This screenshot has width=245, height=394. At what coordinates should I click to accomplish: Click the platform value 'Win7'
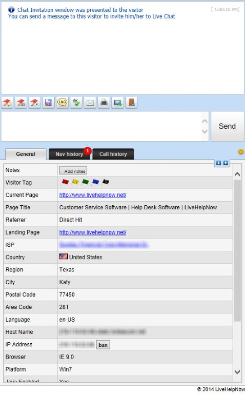(65, 369)
